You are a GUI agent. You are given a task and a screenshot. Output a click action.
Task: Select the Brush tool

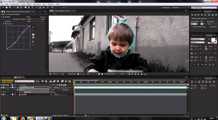pos(37,7)
